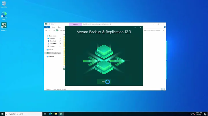Click the Explorer title bar app icon
Screen dimensions: 208x116
click(46, 24)
